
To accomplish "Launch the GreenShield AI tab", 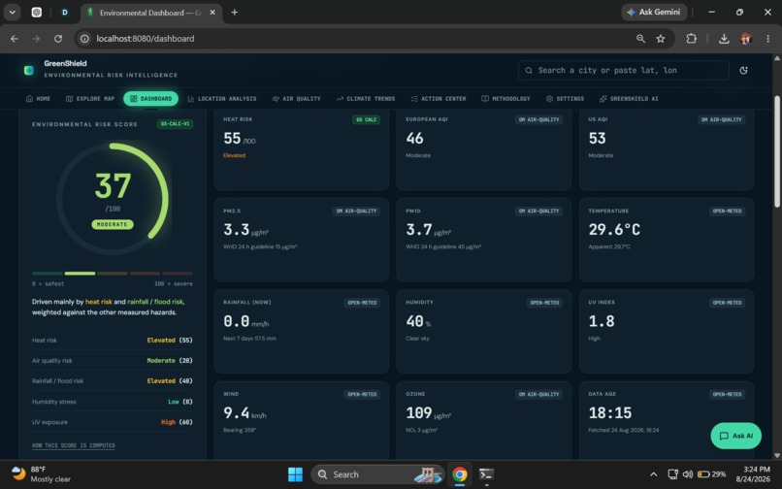I will [629, 99].
